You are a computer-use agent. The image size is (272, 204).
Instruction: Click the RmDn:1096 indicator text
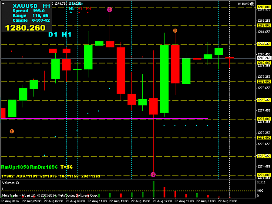[x=44, y=167]
